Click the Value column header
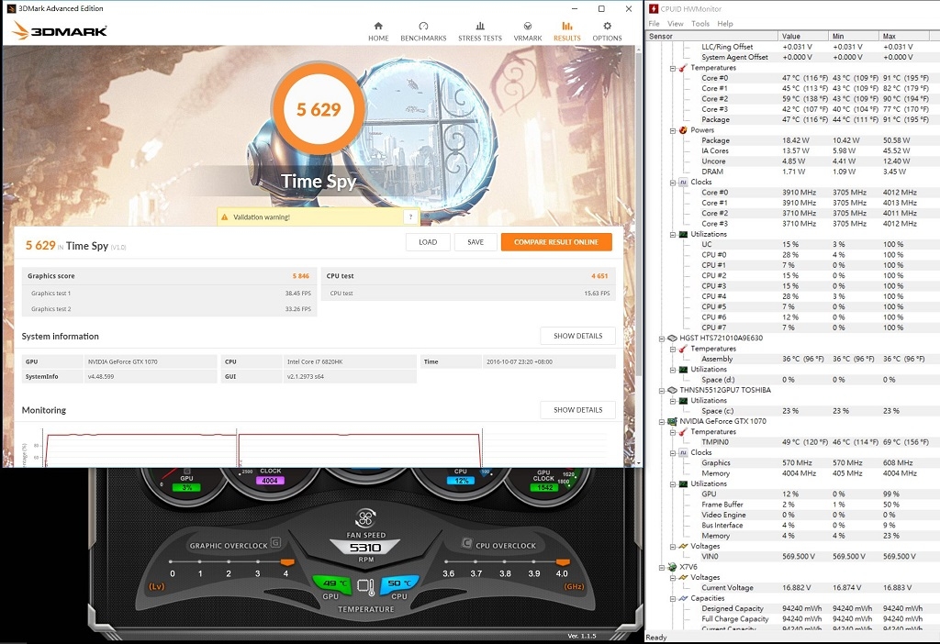This screenshot has height=644, width=940. [803, 36]
